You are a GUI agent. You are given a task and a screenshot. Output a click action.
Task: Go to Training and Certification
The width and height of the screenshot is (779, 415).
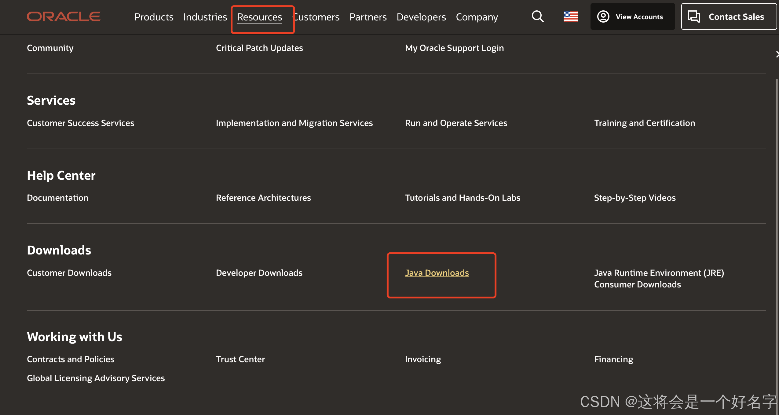click(645, 123)
